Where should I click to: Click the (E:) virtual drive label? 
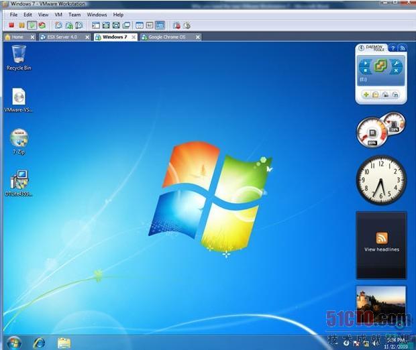click(363, 79)
